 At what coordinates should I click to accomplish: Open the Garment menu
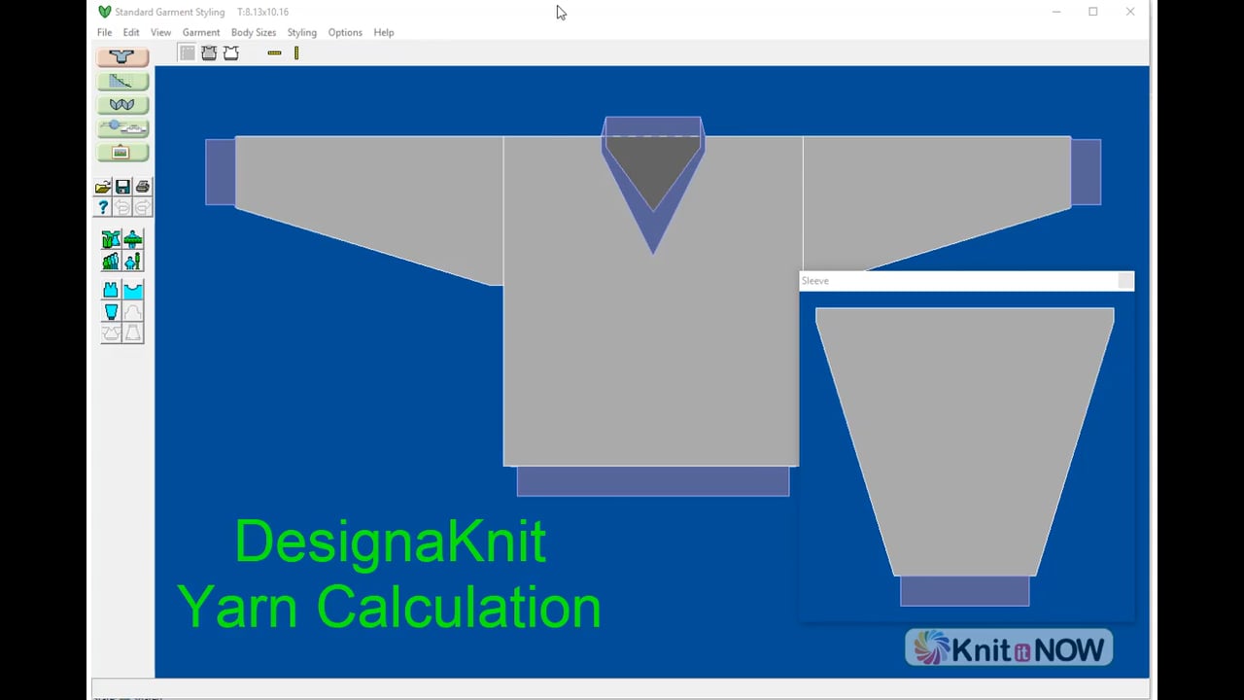click(x=201, y=32)
